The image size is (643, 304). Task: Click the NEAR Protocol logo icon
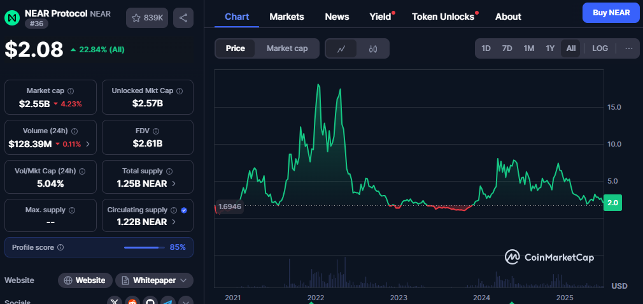[x=13, y=18]
